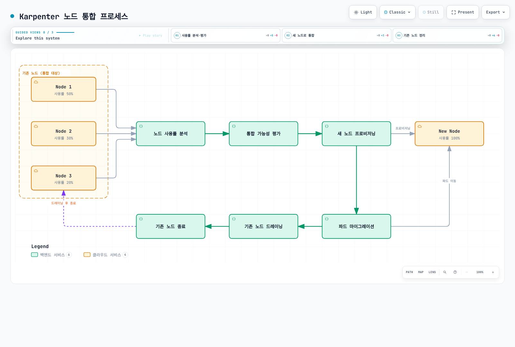Click the 사용률 30% text on Node 2

(x=64, y=138)
